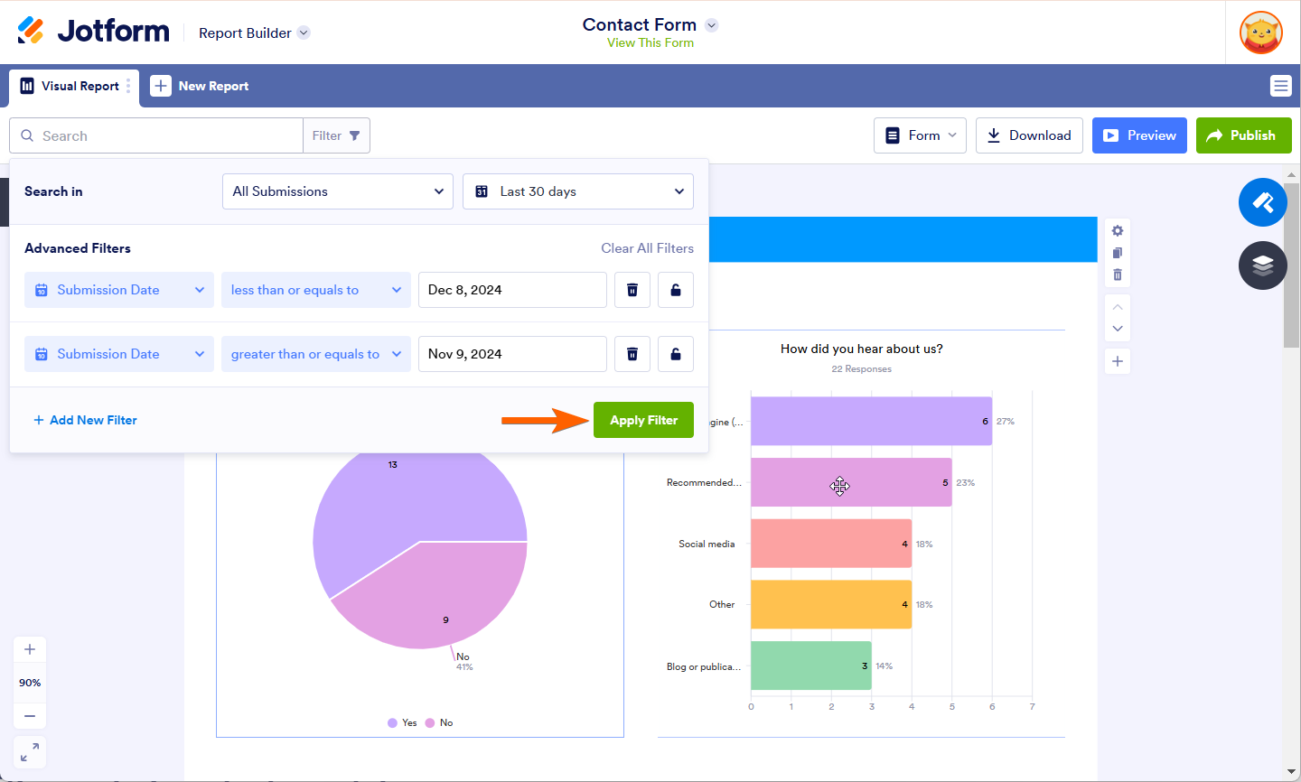Click the top purple search engine bar
This screenshot has height=782, width=1301.
pyautogui.click(x=871, y=421)
